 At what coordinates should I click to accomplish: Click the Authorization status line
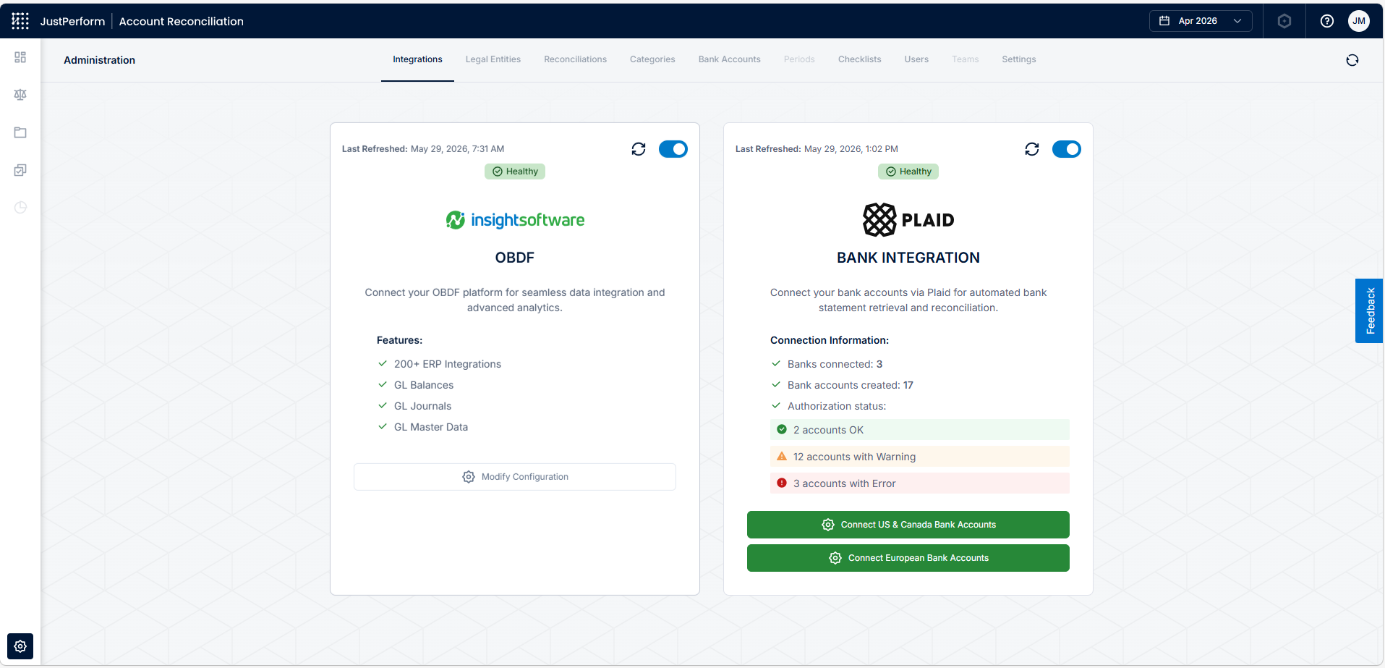(x=837, y=406)
